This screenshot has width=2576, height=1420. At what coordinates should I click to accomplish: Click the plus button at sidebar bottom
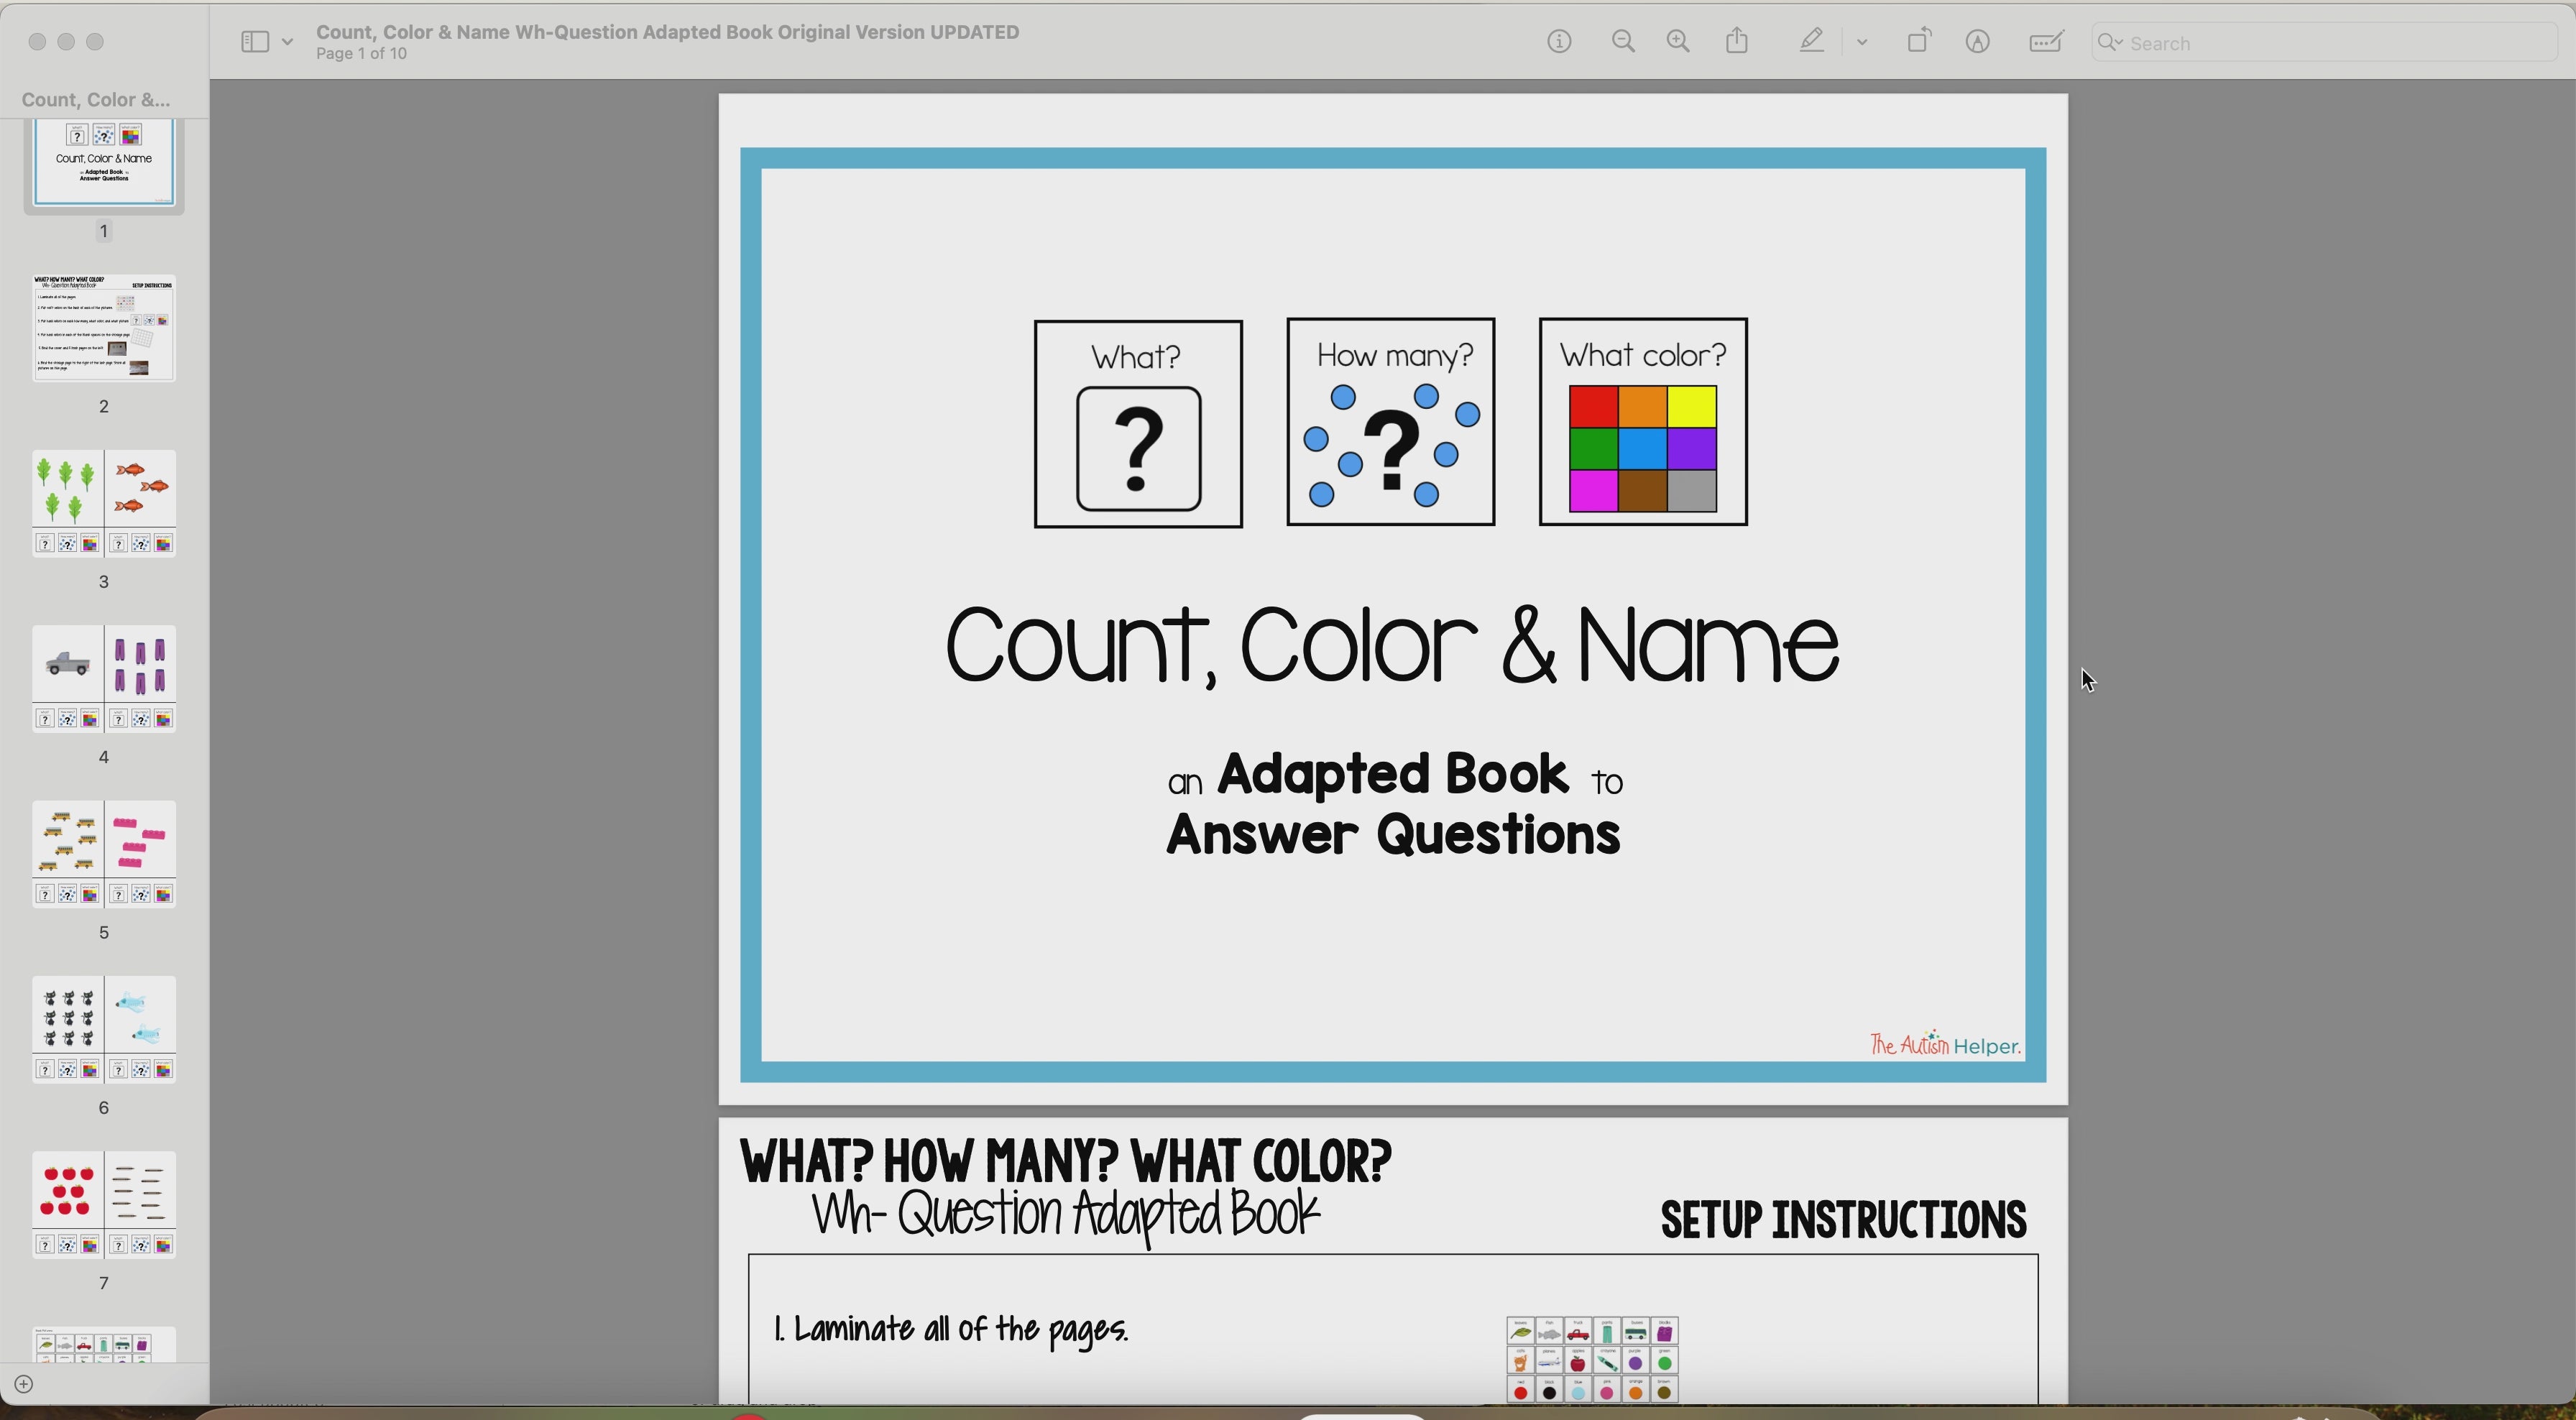[x=24, y=1384]
